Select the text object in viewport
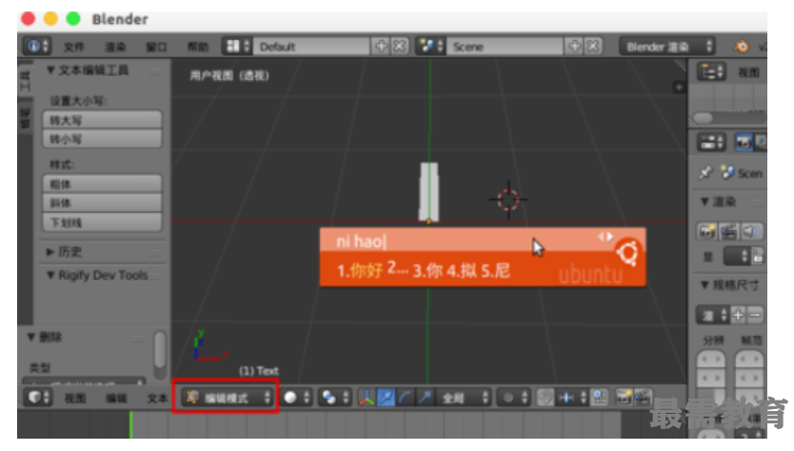 click(x=429, y=192)
